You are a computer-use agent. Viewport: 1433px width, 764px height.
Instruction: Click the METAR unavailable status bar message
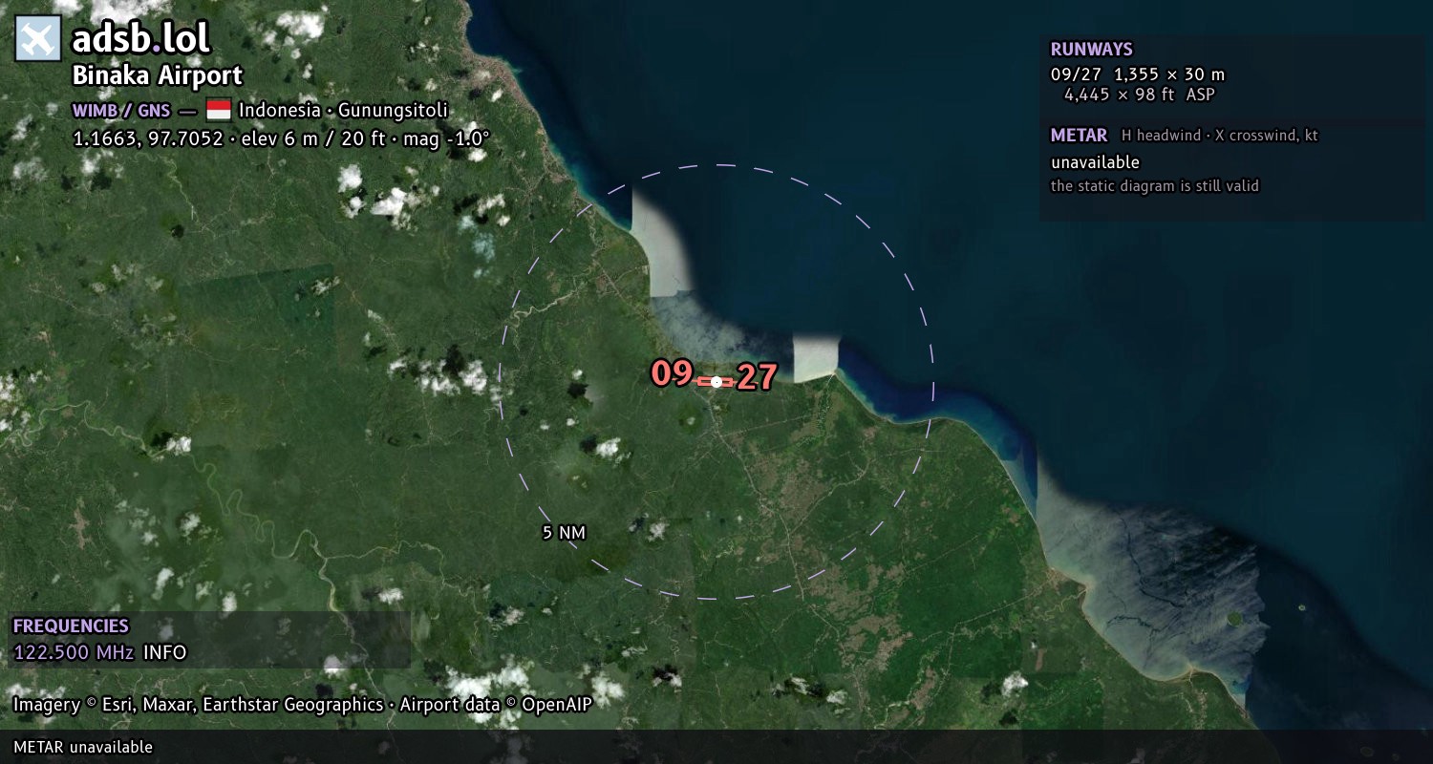pyautogui.click(x=83, y=748)
